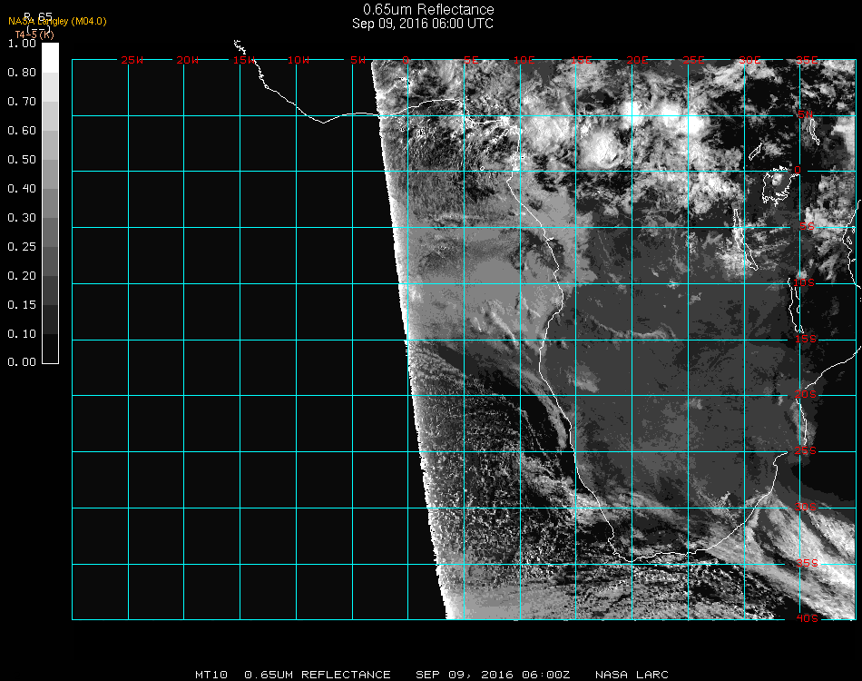This screenshot has height=681, width=862.
Task: Click the 0.25 colorbar label
Action: pos(22,248)
